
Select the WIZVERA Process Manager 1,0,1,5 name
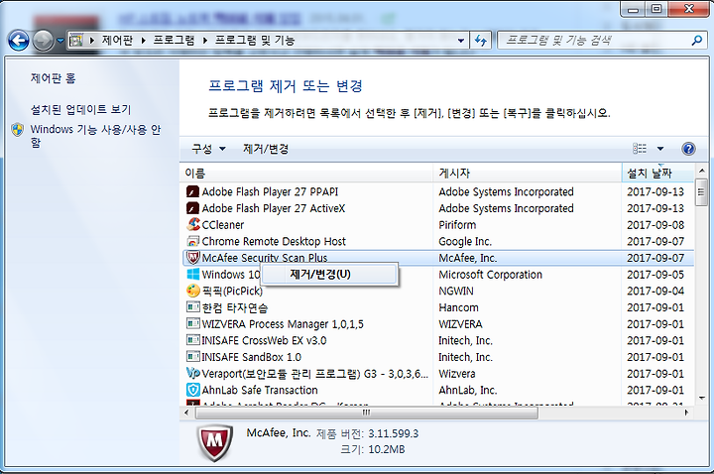pos(283,324)
